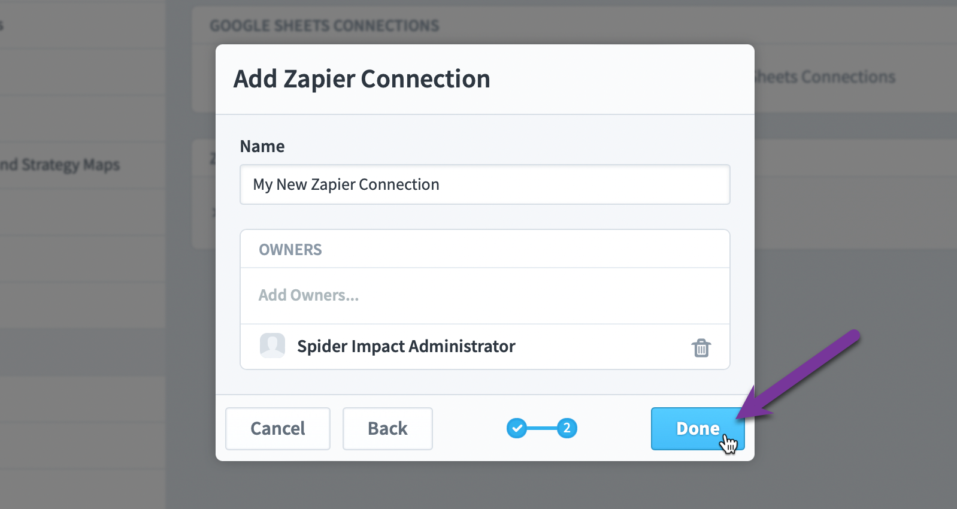Click the Add Zapier Connection dialog title

point(362,79)
